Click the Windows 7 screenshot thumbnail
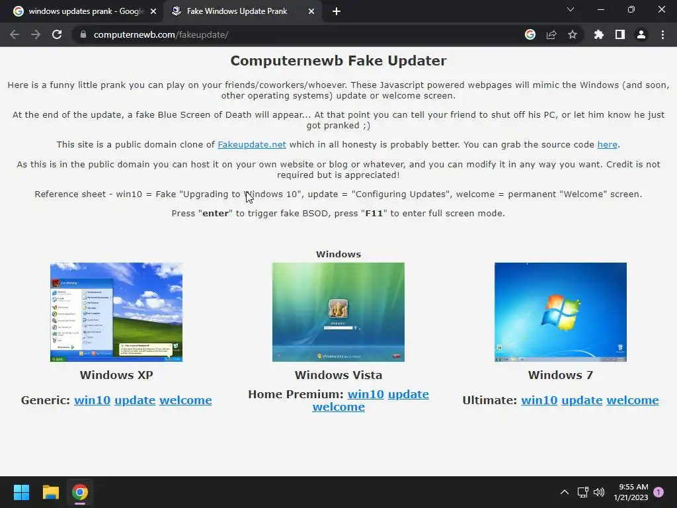 point(561,312)
